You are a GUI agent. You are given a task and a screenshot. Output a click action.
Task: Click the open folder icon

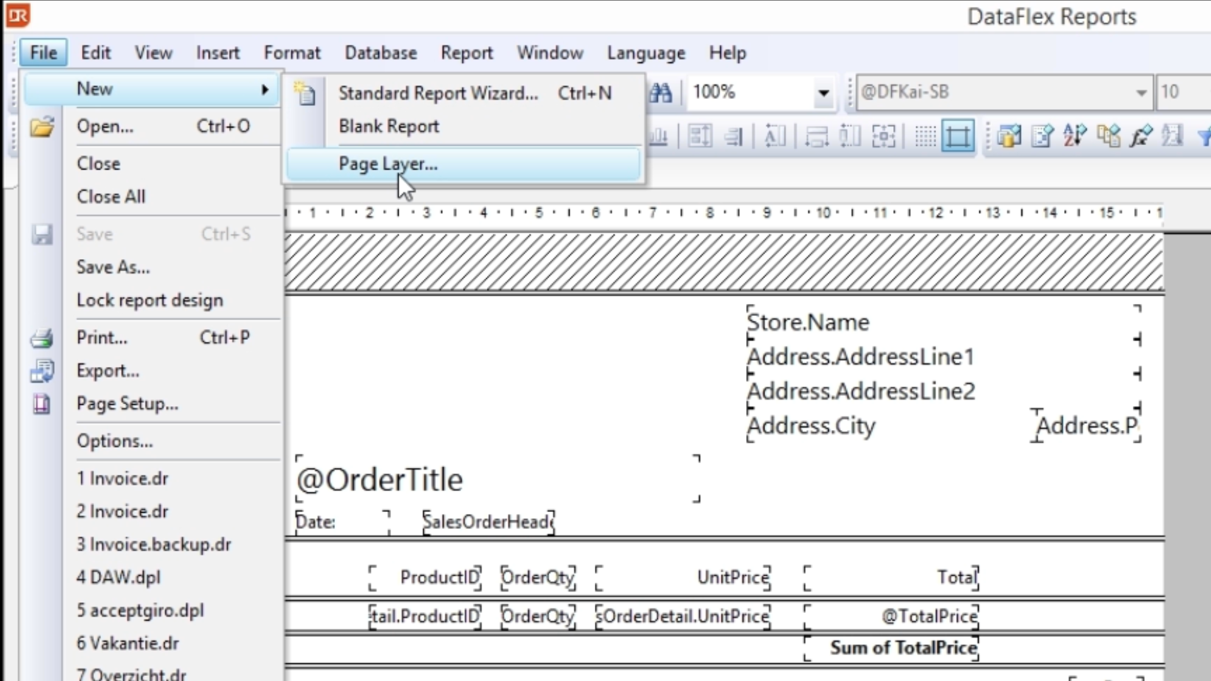42,127
